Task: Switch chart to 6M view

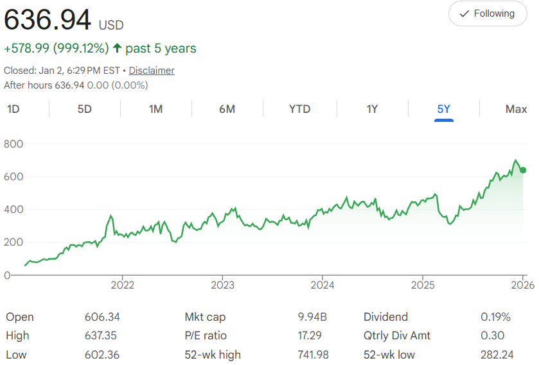Action: 227,109
